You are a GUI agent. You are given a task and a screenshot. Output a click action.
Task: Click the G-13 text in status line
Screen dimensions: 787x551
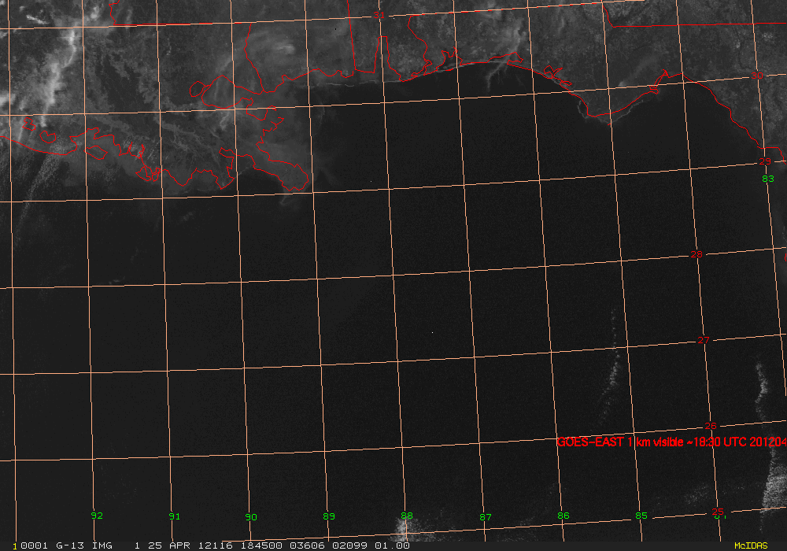point(70,545)
